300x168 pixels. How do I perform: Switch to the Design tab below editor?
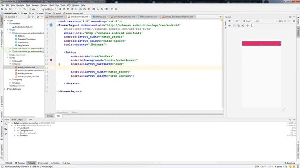[x=50, y=116]
